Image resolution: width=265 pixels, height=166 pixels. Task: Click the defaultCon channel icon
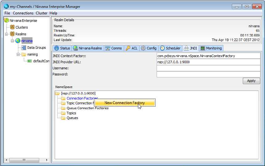[x=30, y=61]
